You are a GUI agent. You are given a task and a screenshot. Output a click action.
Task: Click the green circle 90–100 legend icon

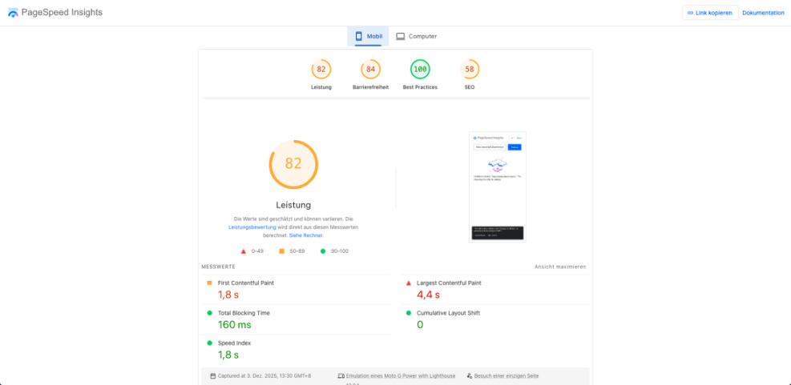pyautogui.click(x=323, y=251)
